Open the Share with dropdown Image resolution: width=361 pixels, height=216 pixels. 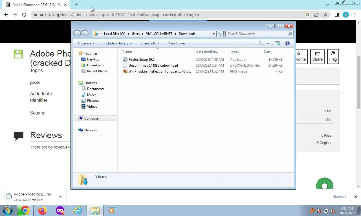point(150,43)
